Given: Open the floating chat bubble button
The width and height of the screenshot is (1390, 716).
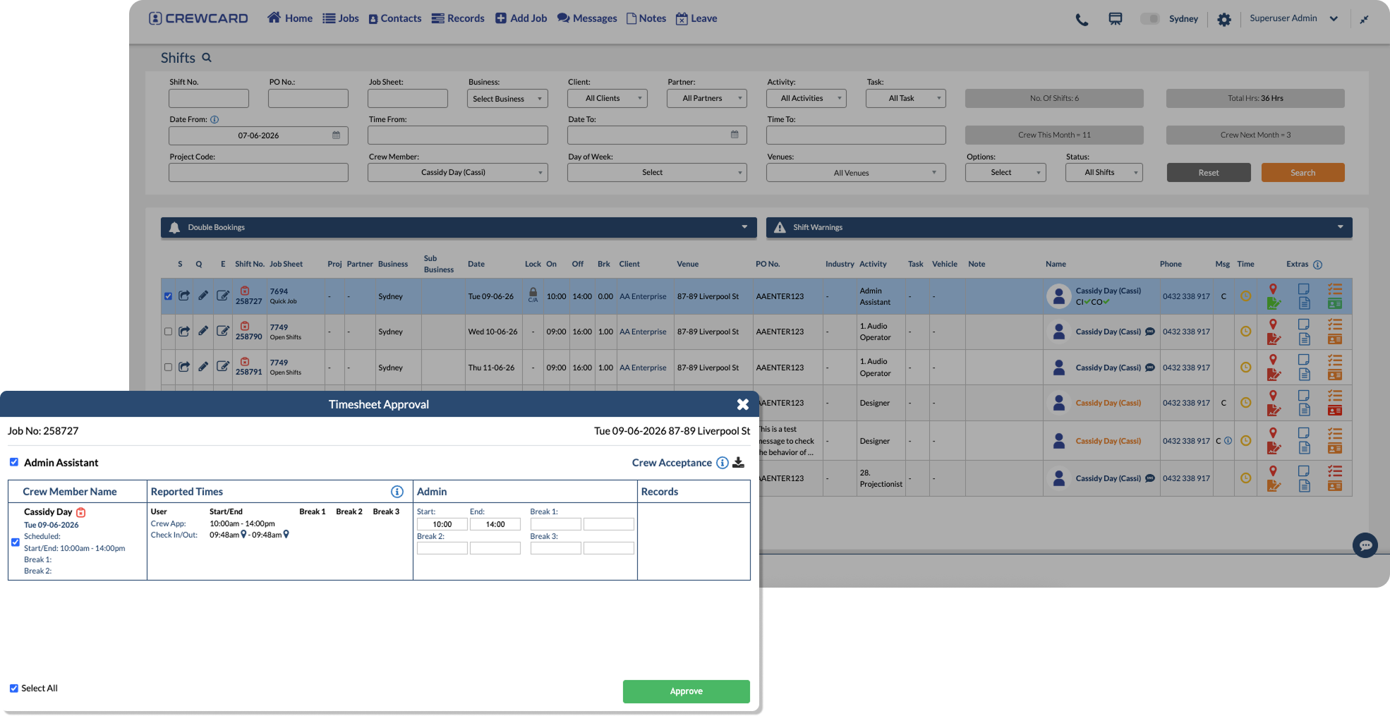Looking at the screenshot, I should tap(1365, 545).
